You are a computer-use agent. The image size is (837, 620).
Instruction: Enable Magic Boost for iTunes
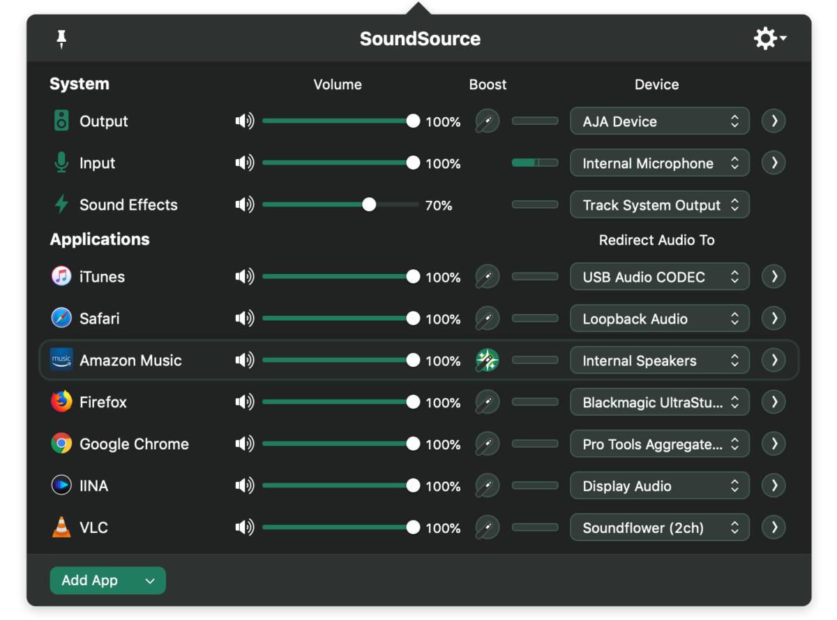pyautogui.click(x=488, y=276)
